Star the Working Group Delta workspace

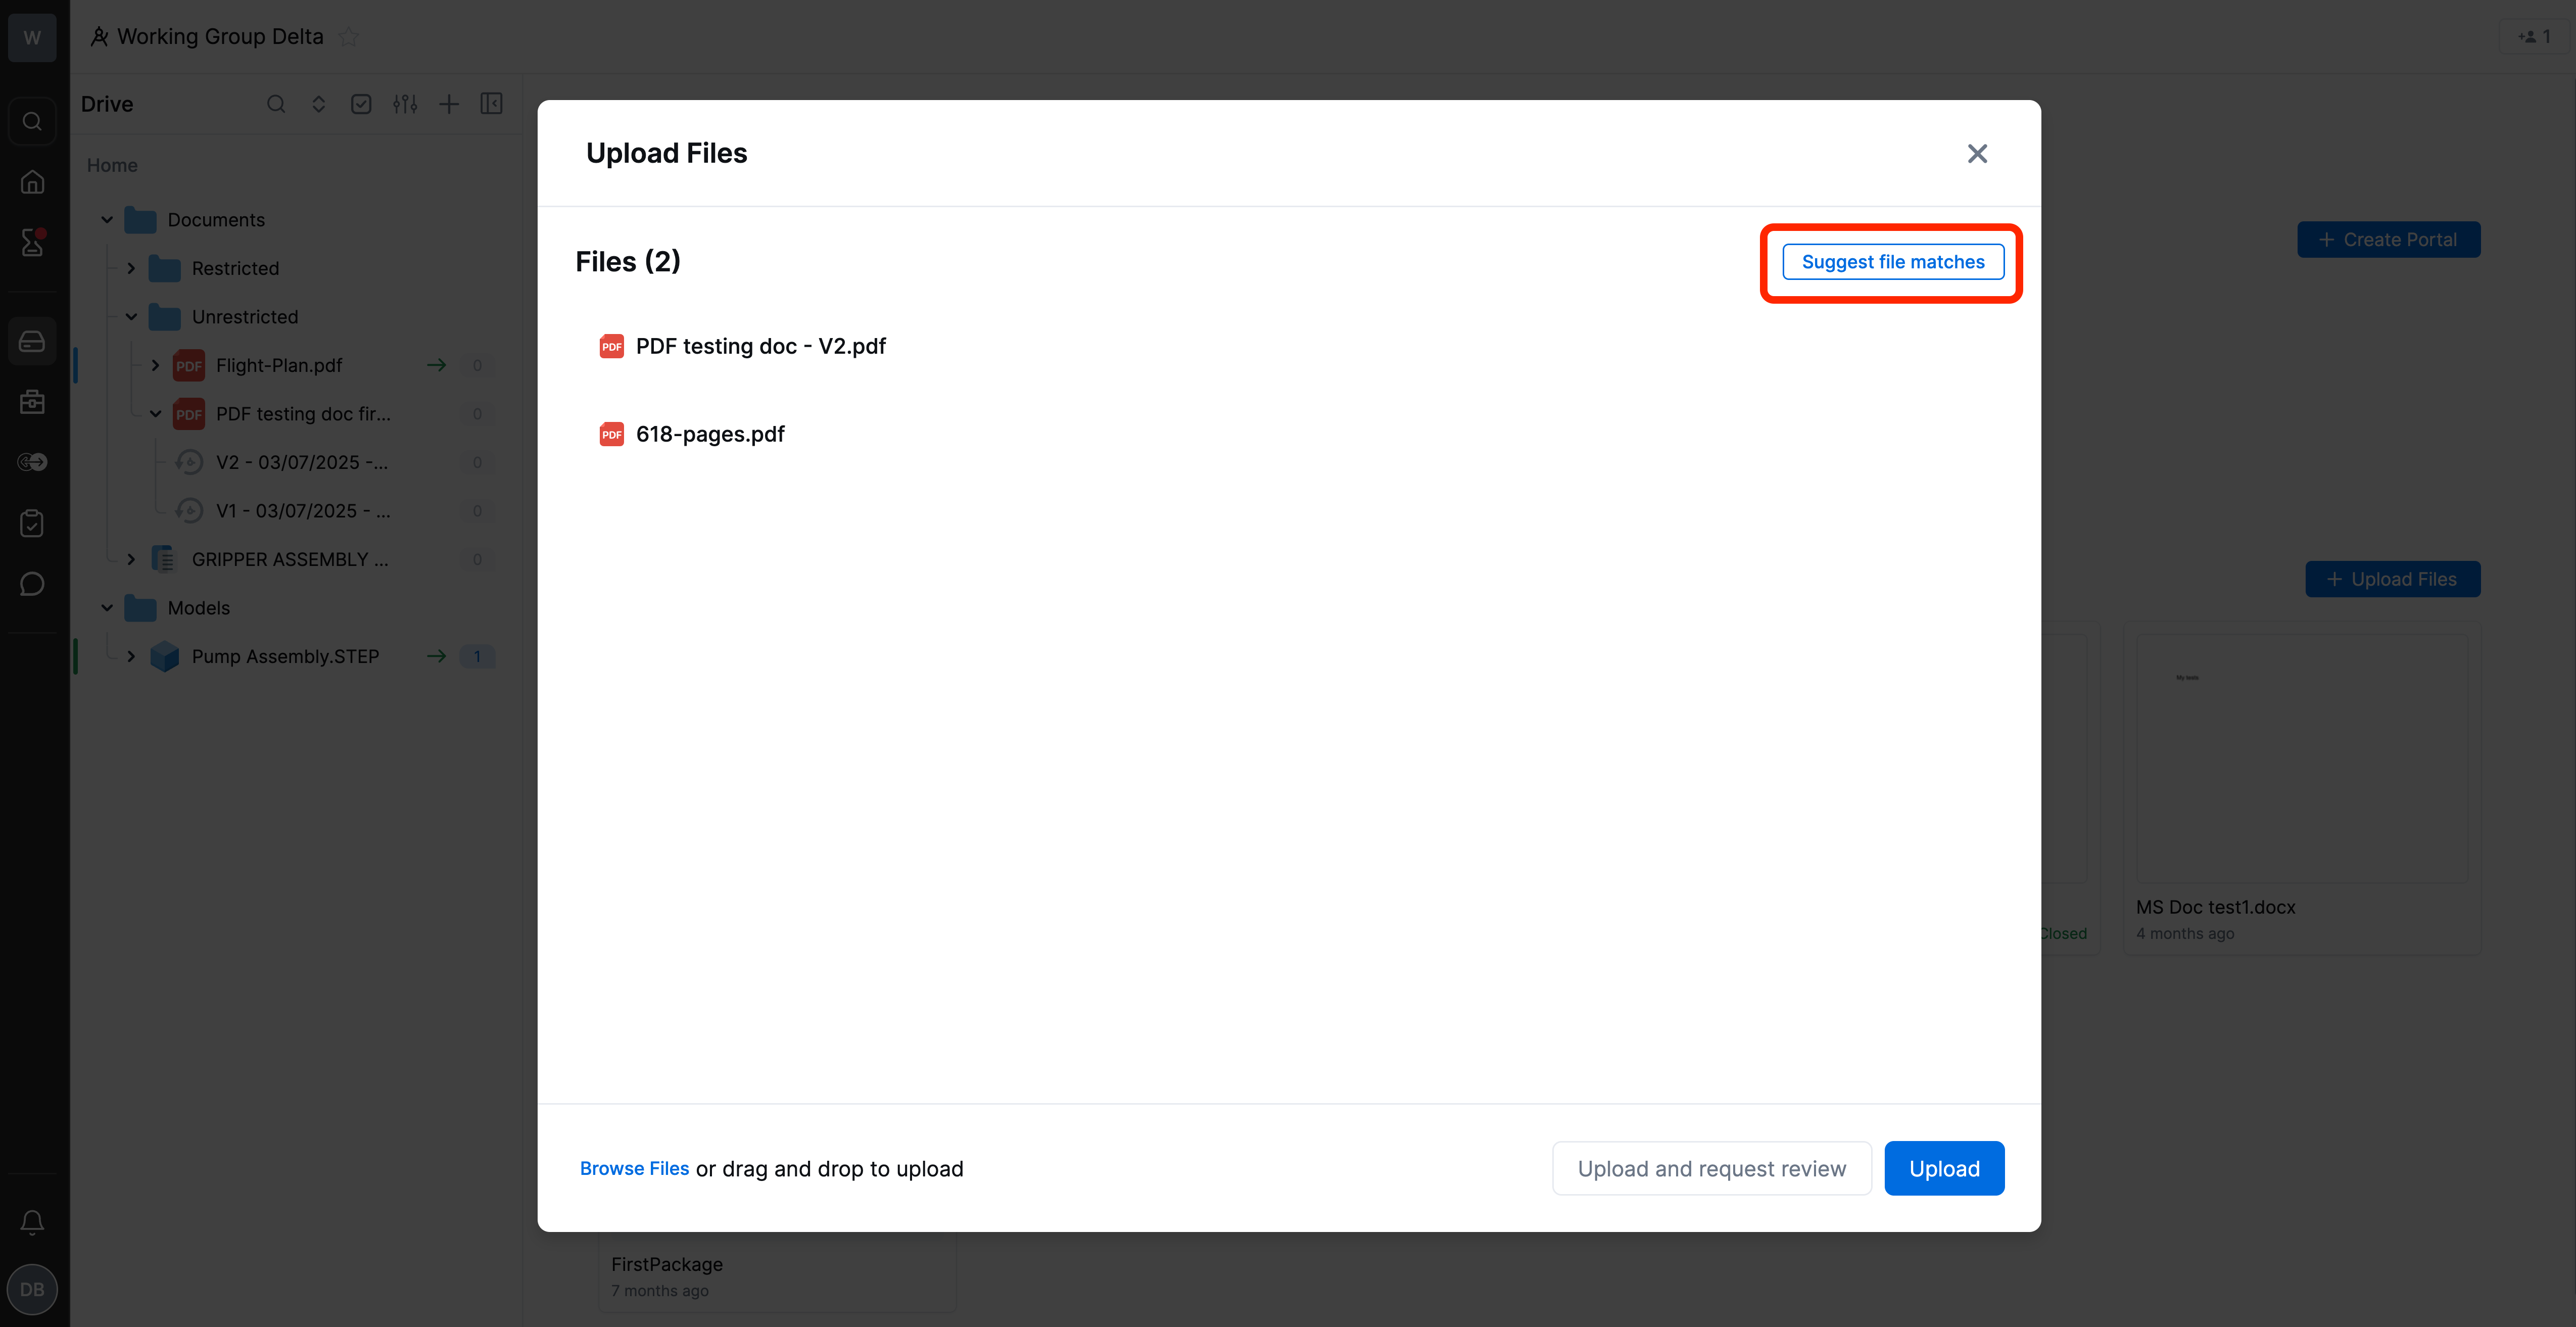(348, 37)
